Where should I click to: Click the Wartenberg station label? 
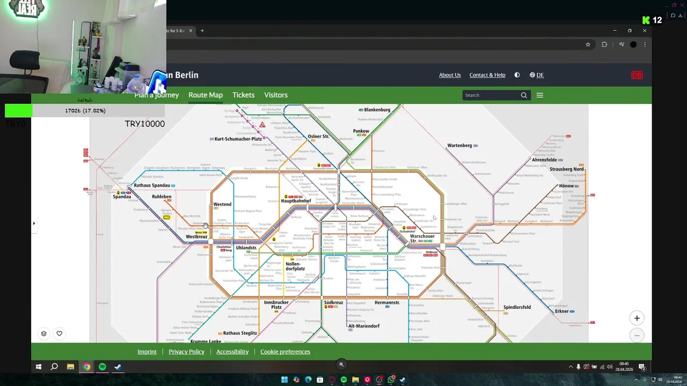(x=459, y=145)
